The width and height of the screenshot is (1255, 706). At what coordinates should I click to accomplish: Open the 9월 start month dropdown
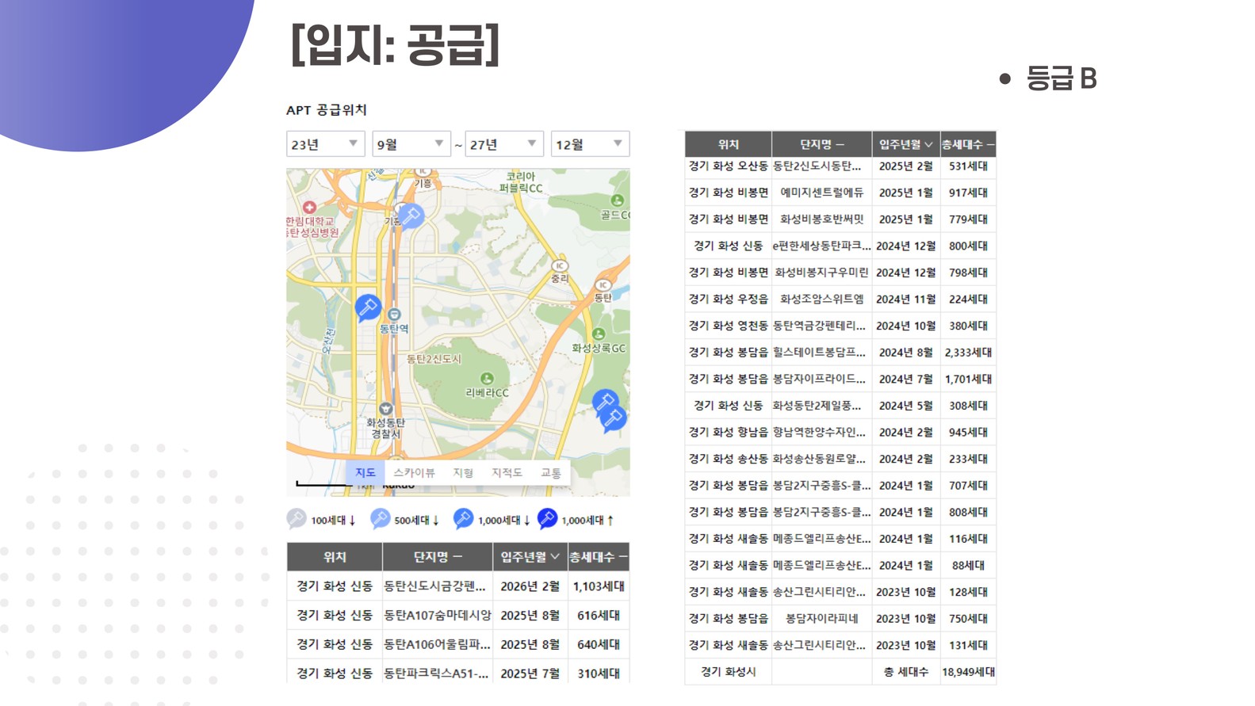pyautogui.click(x=411, y=144)
